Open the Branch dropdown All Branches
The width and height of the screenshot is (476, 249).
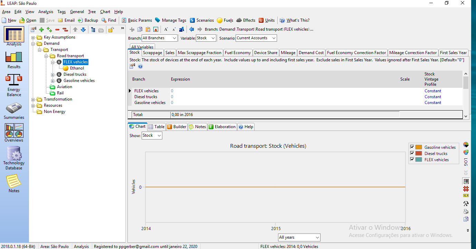coord(160,38)
